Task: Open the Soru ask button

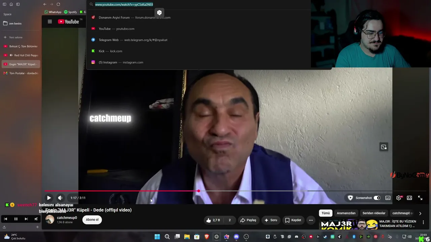Action: click(271, 220)
